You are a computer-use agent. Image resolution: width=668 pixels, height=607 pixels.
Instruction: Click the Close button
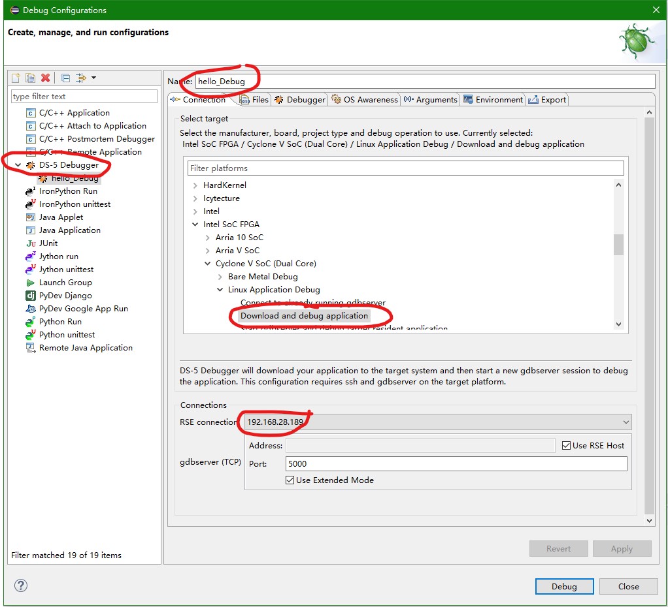(x=628, y=586)
